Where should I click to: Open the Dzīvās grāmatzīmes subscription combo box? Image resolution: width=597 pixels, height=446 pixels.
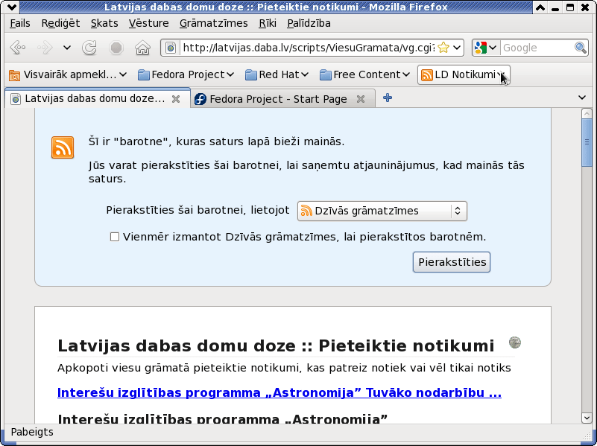pos(382,211)
